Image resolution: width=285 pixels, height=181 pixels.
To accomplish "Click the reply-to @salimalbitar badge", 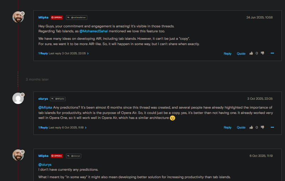I will [76, 17].
